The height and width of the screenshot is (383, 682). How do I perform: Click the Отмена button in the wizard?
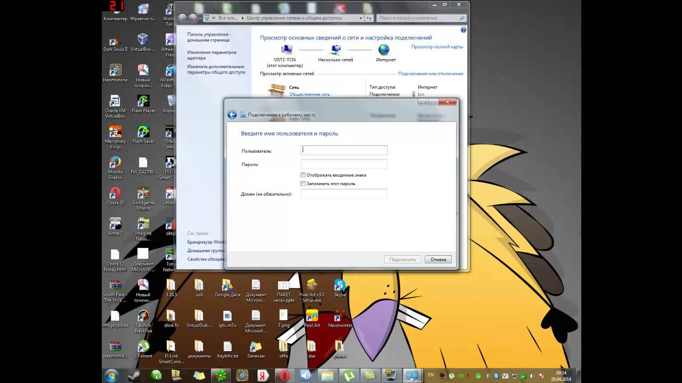439,260
